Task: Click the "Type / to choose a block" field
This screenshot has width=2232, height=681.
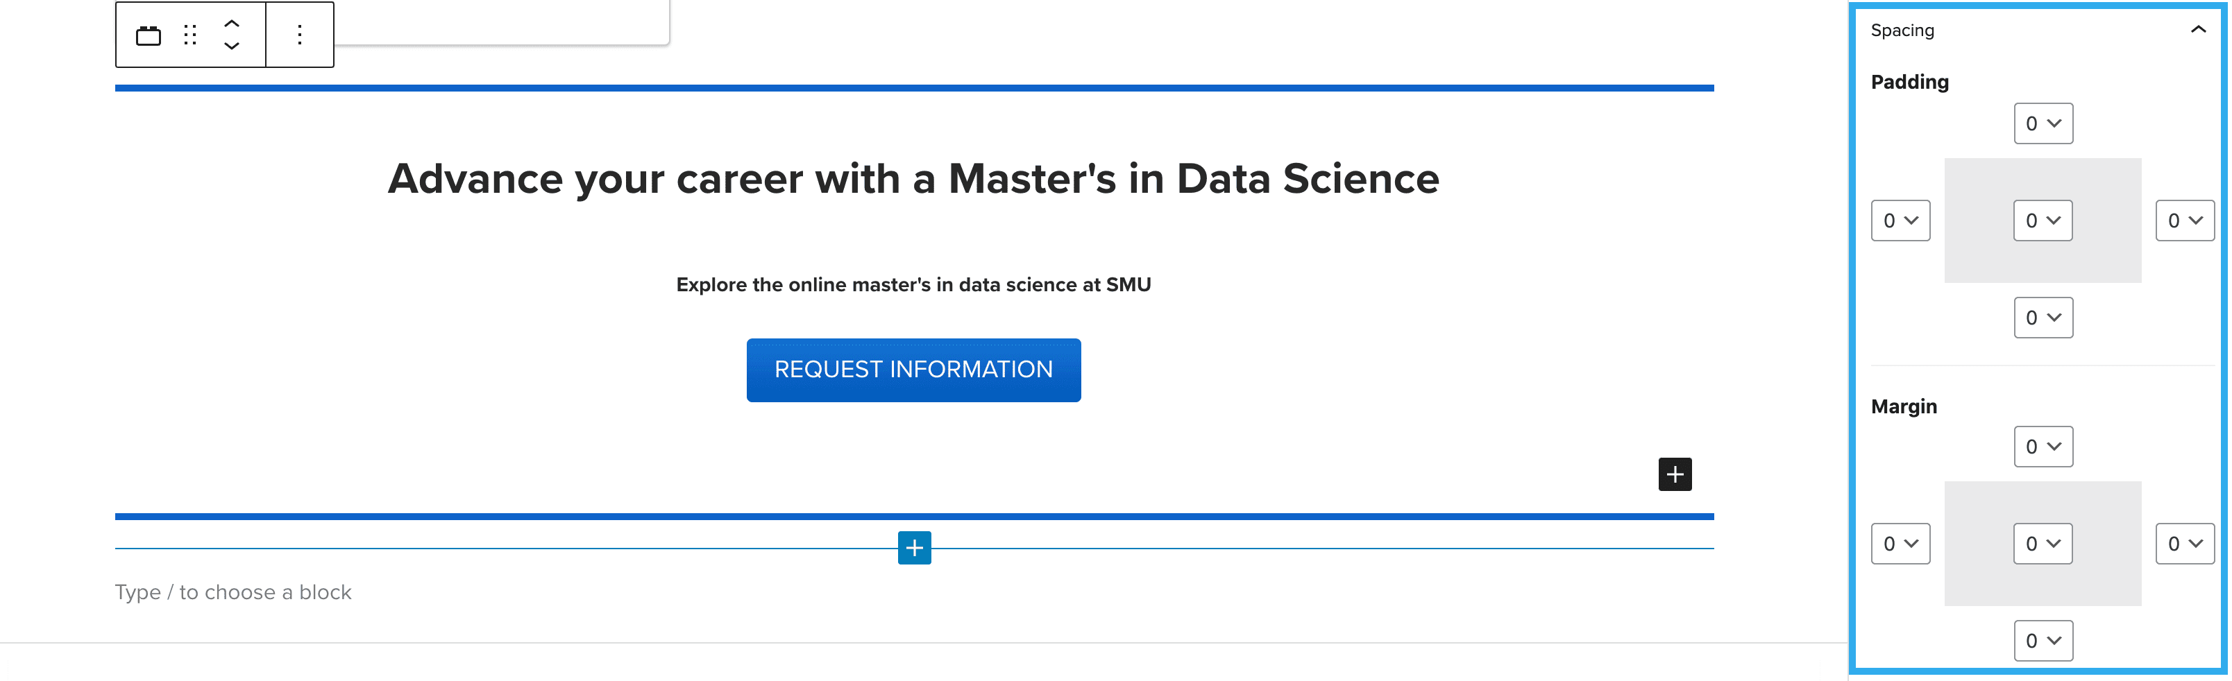Action: tap(233, 592)
